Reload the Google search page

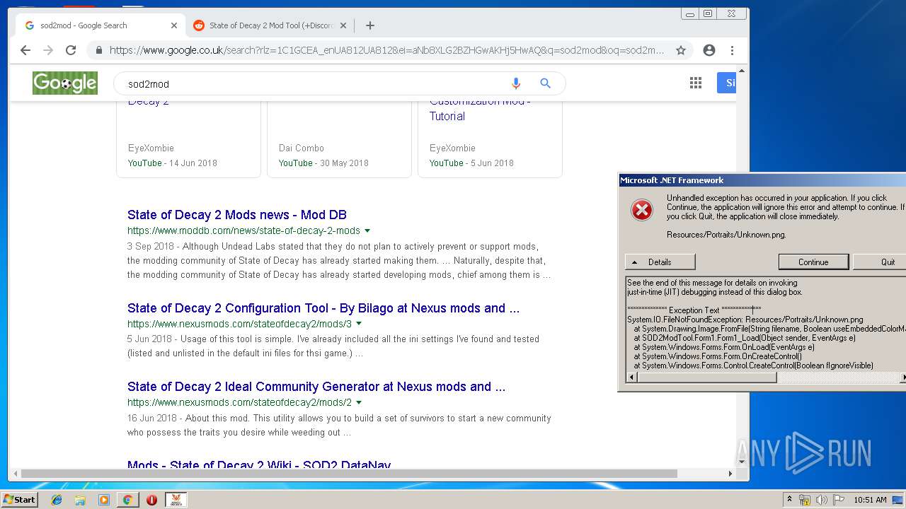(x=71, y=50)
